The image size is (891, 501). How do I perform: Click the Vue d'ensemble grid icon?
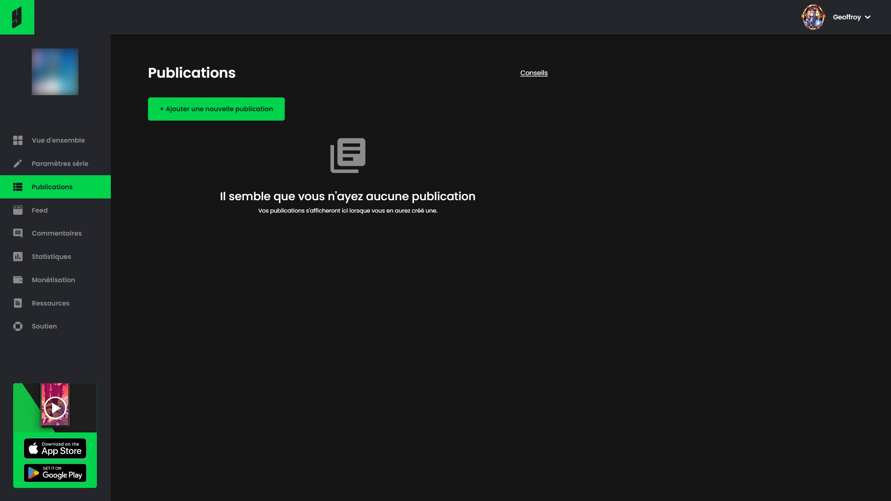point(18,140)
